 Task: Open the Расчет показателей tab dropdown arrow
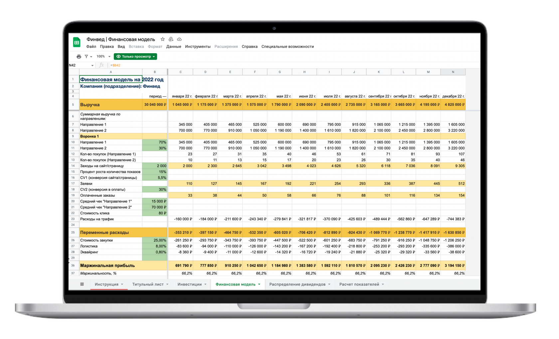point(383,284)
